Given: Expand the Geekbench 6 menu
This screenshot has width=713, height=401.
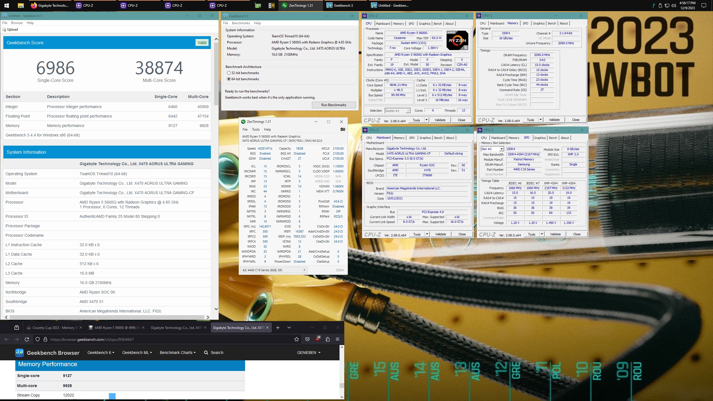Looking at the screenshot, I should pos(101,353).
